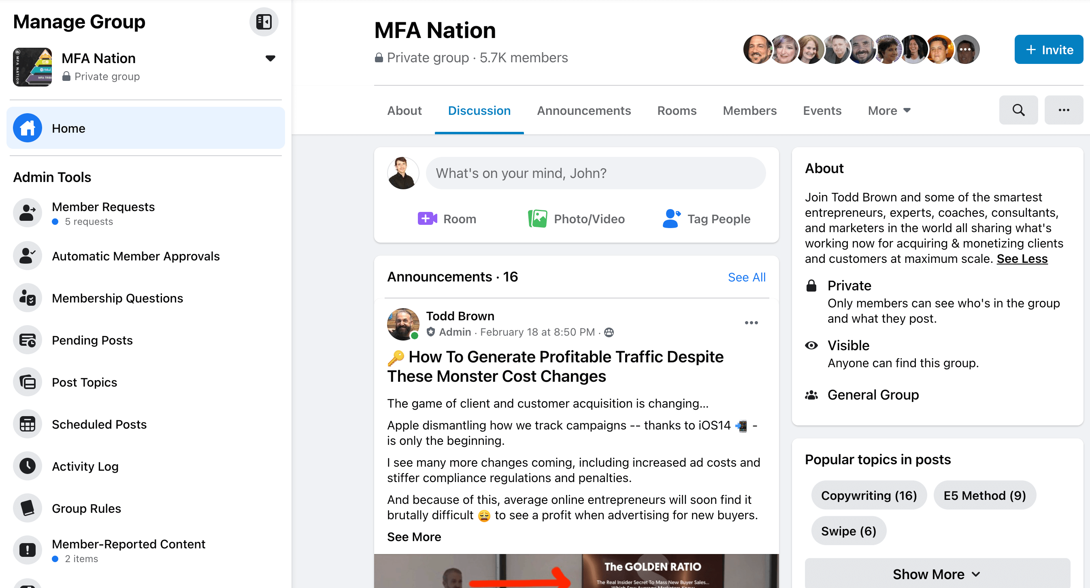Open the Golden Ratio post image
This screenshot has width=1090, height=588.
[576, 571]
